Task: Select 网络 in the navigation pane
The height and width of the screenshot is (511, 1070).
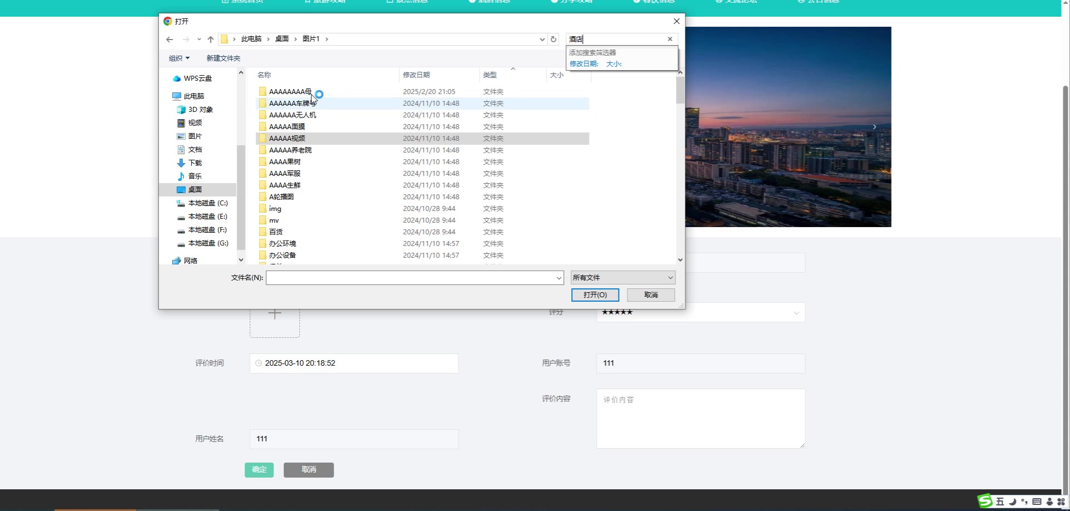Action: [191, 261]
